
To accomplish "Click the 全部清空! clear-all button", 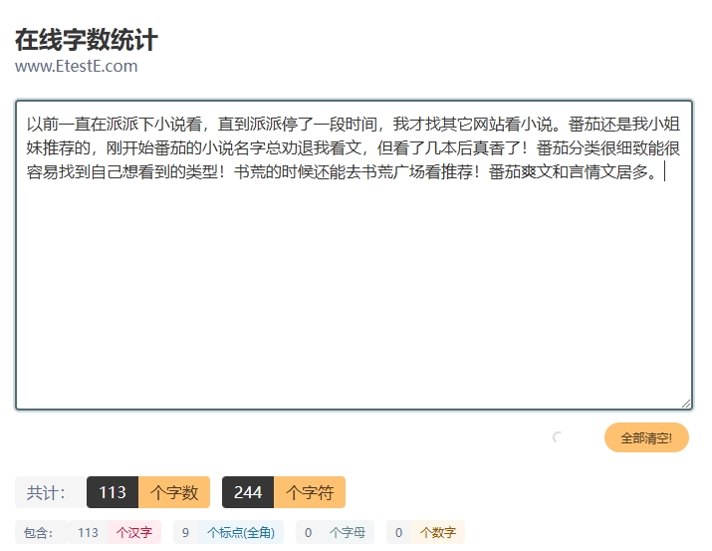I will coord(646,437).
